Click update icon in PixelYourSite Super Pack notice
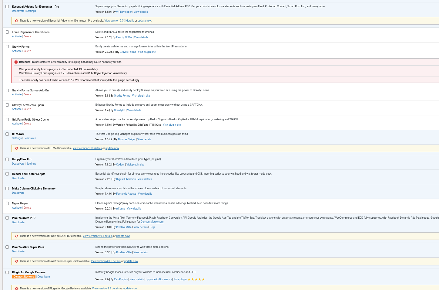 click(x=16, y=261)
